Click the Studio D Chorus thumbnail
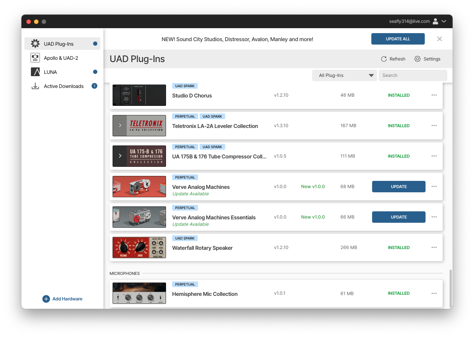 139,95
